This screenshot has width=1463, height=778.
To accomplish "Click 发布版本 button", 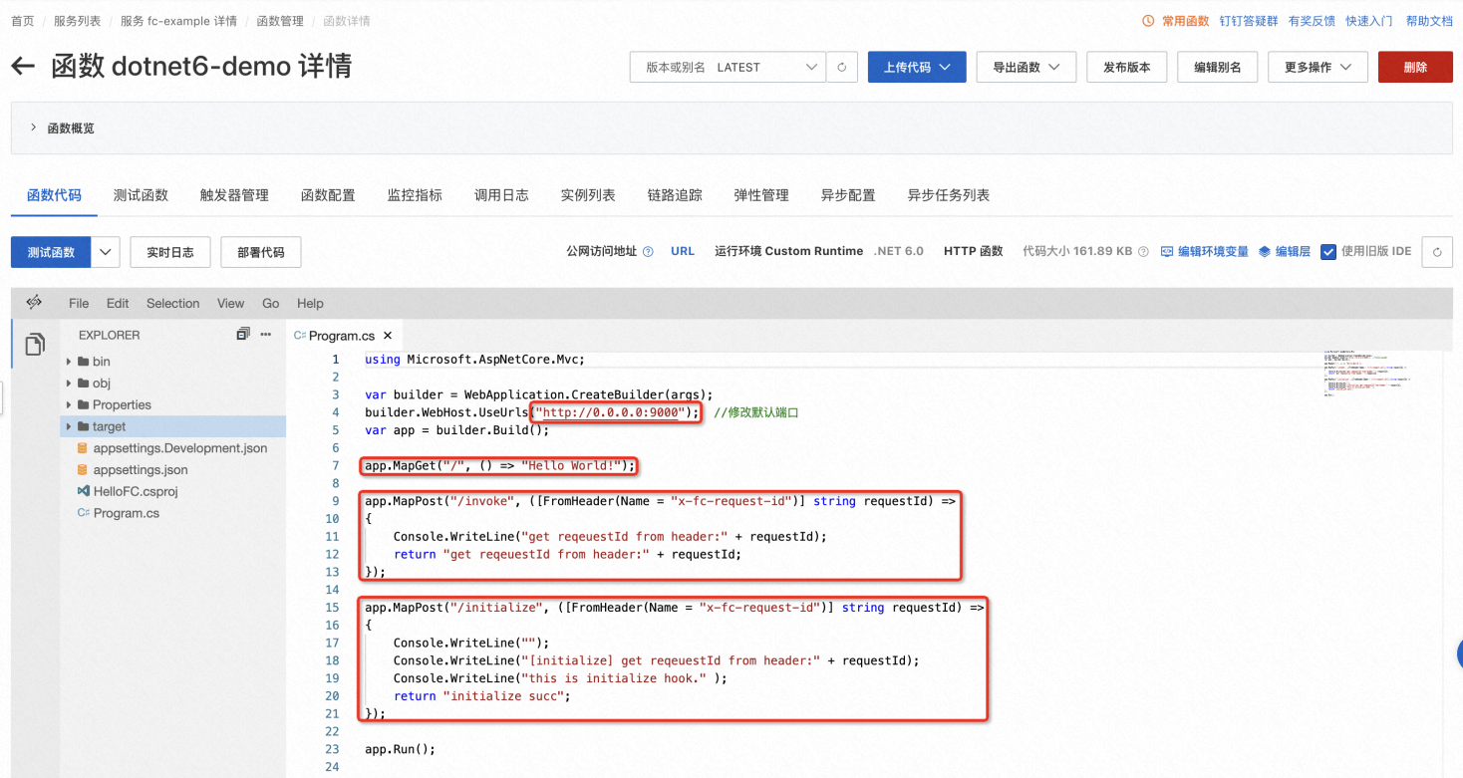I will coord(1127,67).
